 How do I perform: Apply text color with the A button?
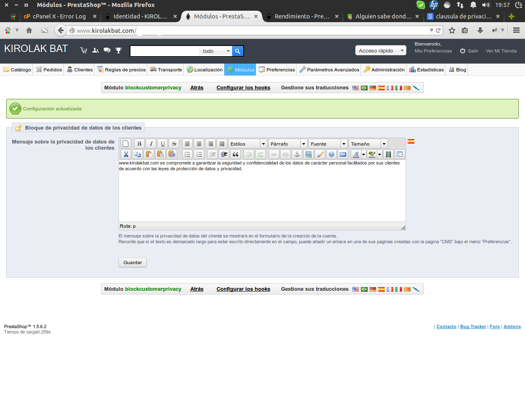(356, 154)
